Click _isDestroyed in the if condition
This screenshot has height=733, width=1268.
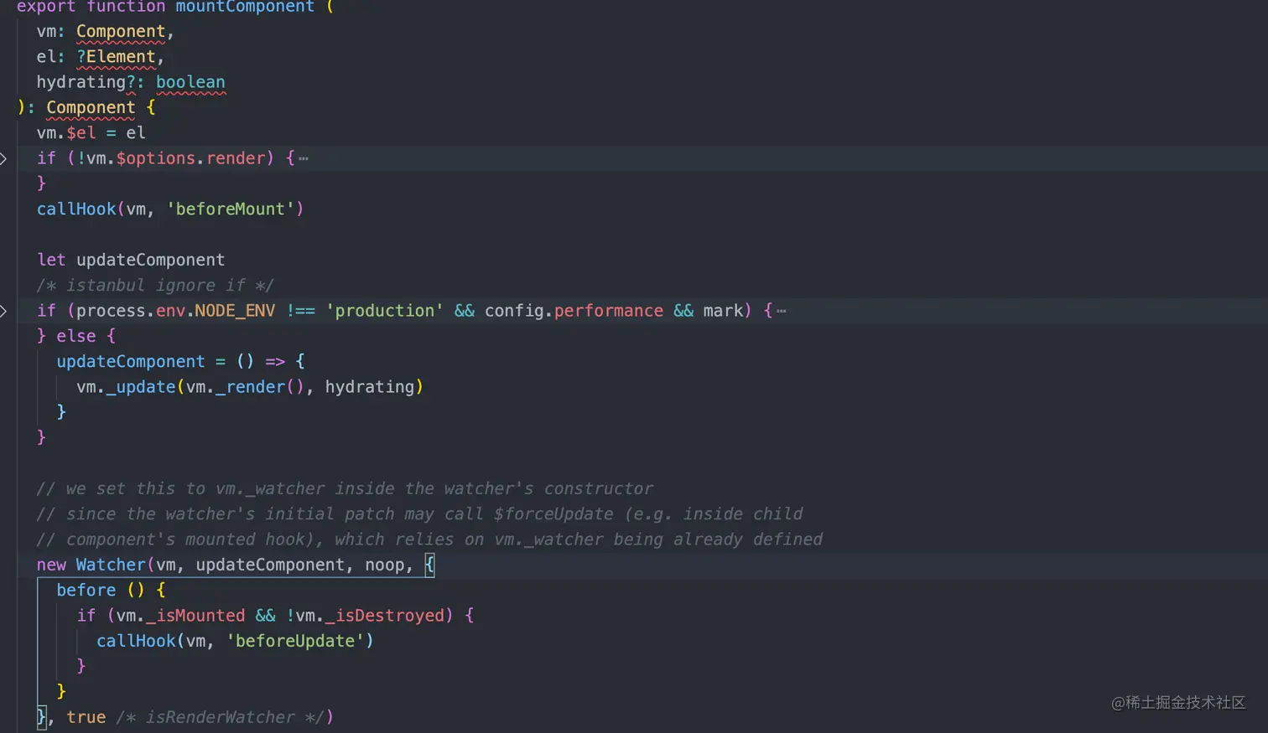(385, 616)
